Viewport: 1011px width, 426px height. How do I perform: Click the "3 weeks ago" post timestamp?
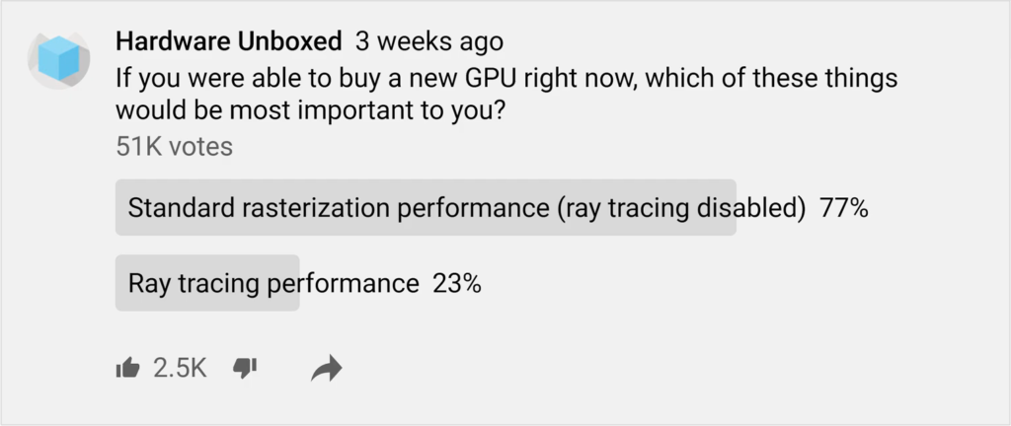(x=428, y=41)
